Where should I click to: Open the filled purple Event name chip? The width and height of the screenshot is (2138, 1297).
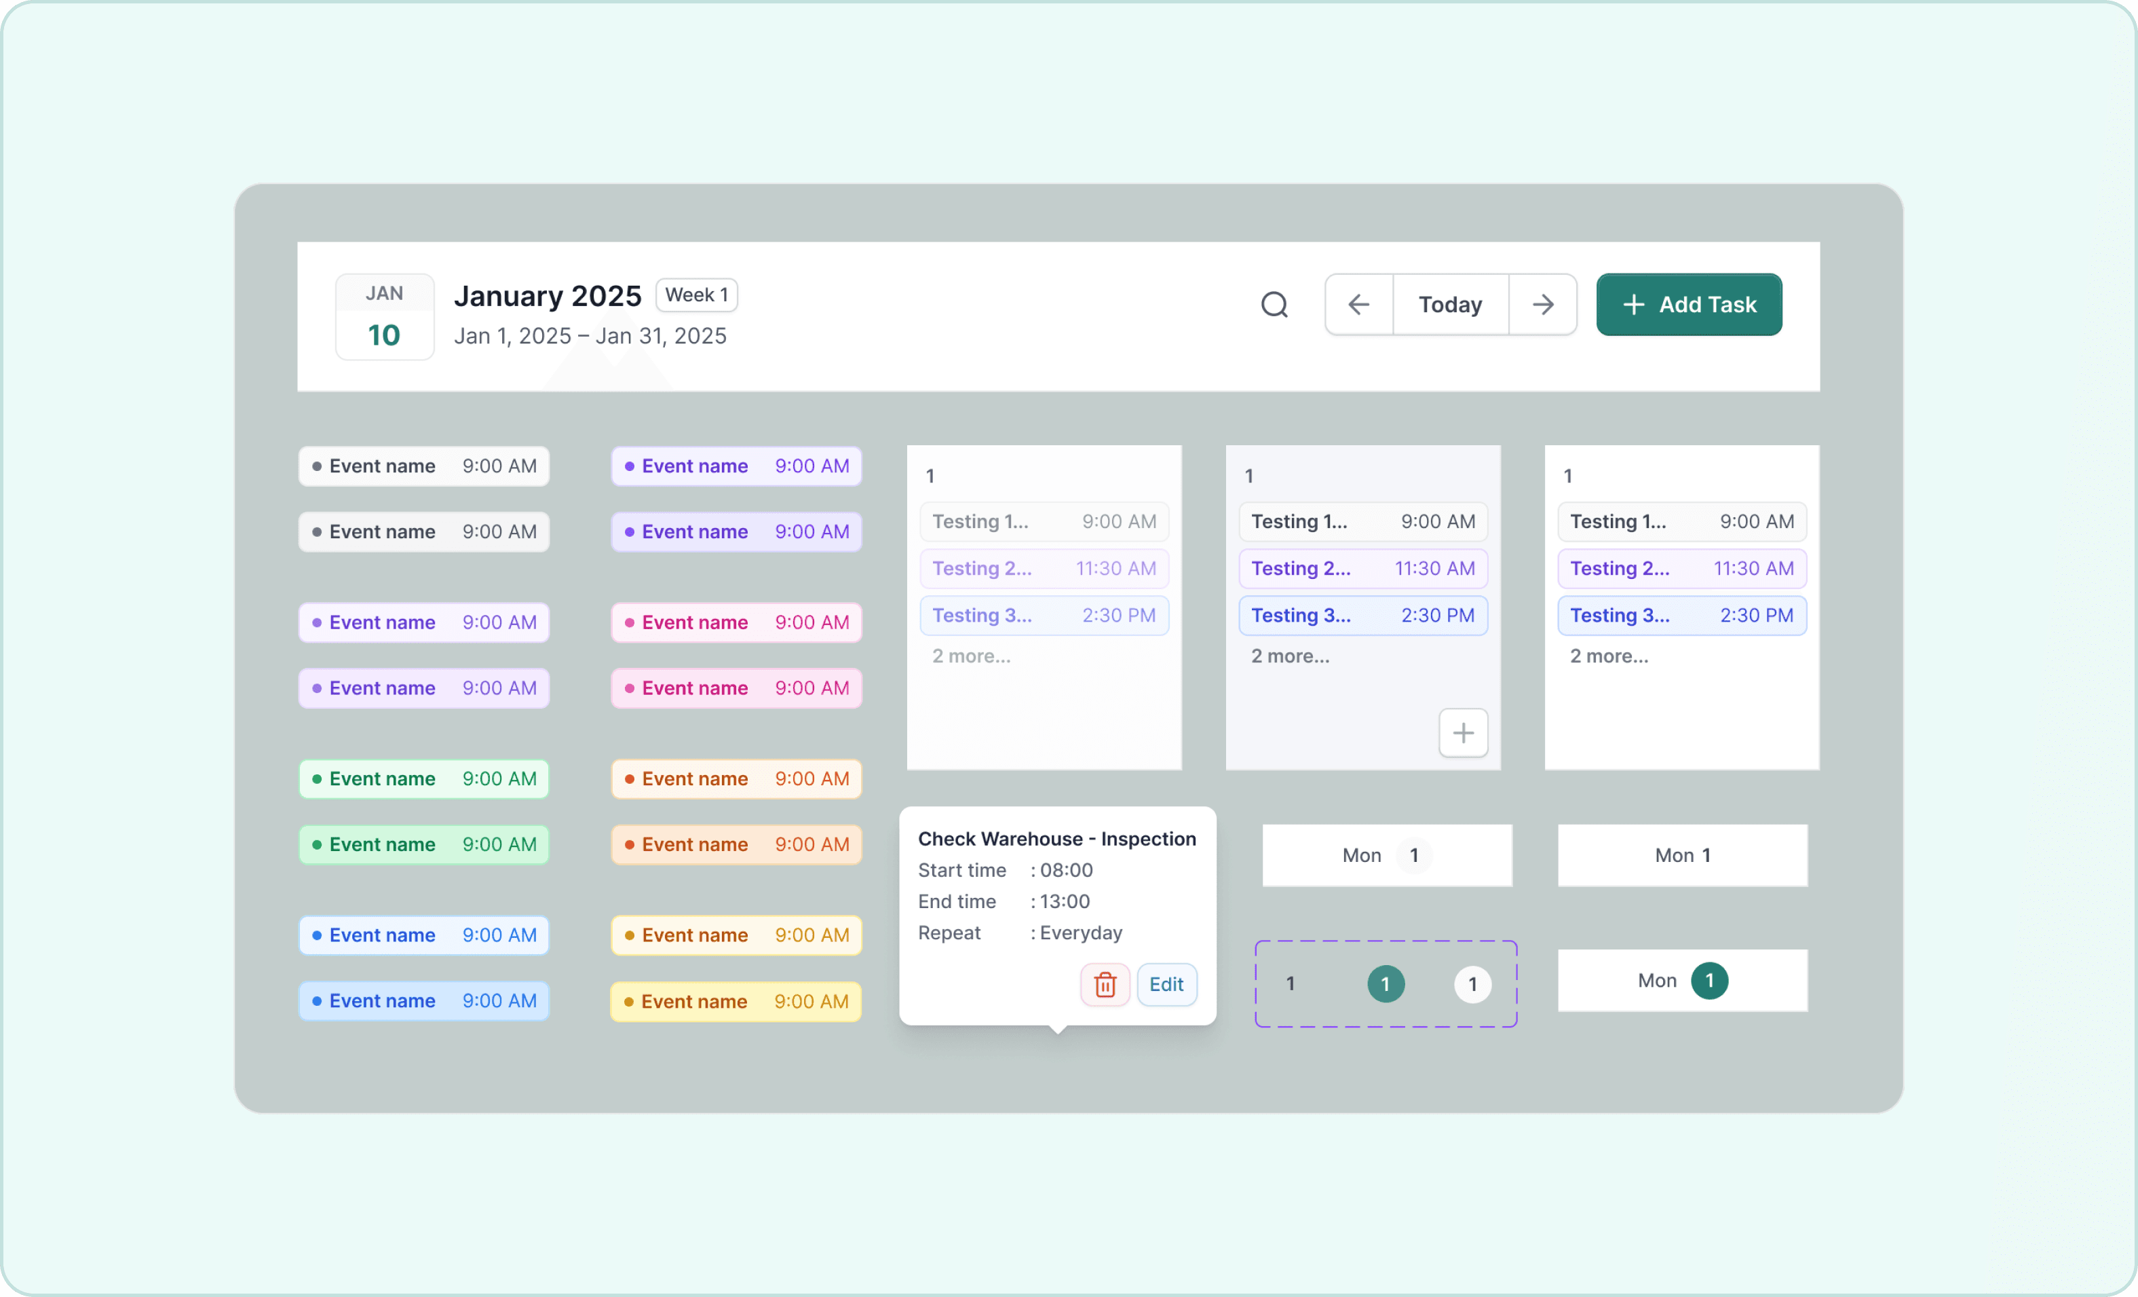pyautogui.click(x=424, y=688)
